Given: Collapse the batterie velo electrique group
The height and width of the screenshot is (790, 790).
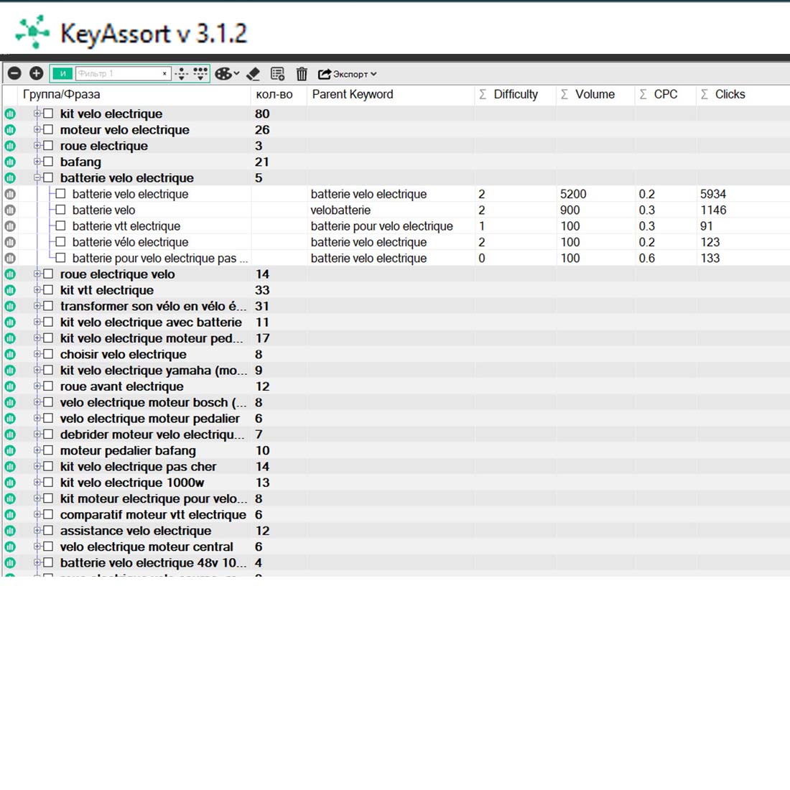Looking at the screenshot, I should click(37, 178).
